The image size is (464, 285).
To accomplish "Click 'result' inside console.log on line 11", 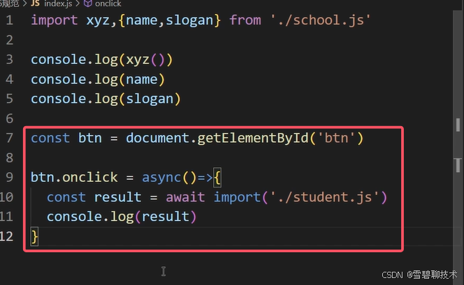I will [166, 217].
